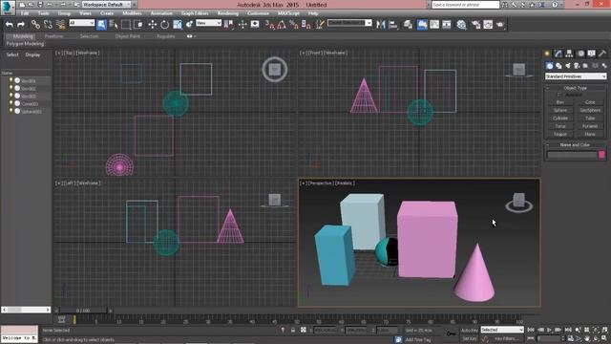Image resolution: width=611 pixels, height=344 pixels.
Task: Select the Select and Rotate tool
Action: 165,24
